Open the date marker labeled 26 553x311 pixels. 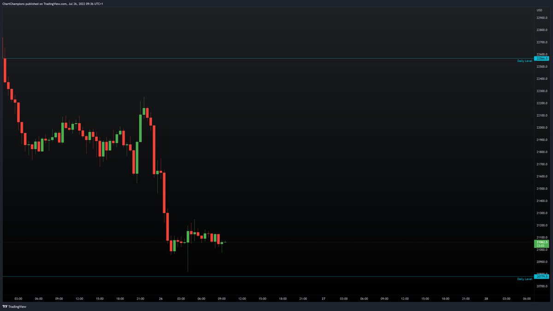click(x=162, y=298)
